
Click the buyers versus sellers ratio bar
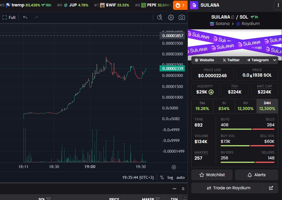(x=247, y=162)
